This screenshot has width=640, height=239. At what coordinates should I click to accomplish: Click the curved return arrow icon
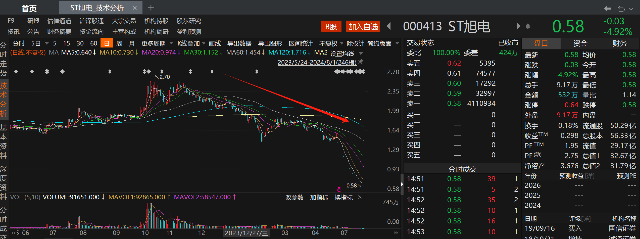(x=621, y=9)
